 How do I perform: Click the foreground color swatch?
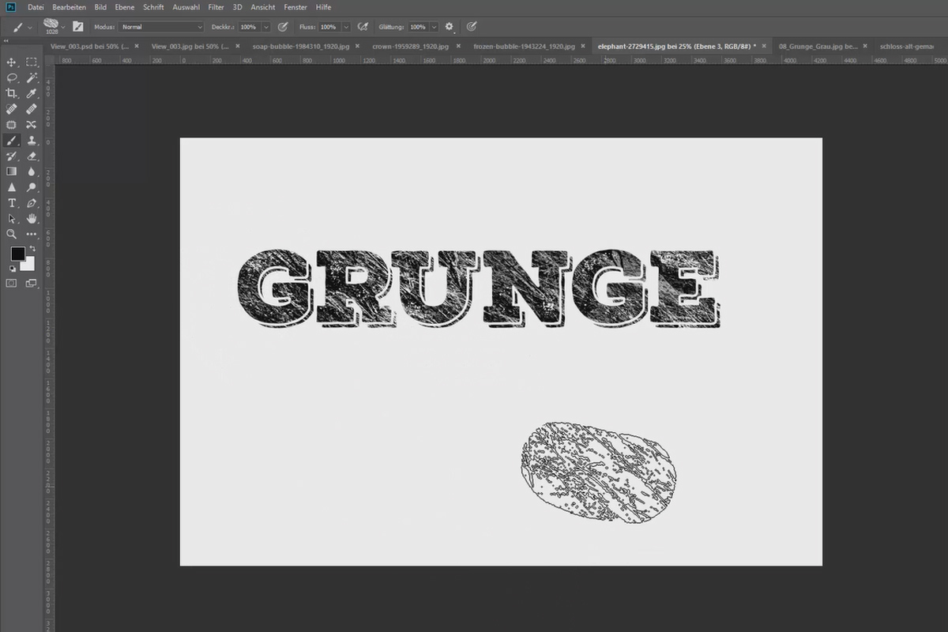[17, 254]
